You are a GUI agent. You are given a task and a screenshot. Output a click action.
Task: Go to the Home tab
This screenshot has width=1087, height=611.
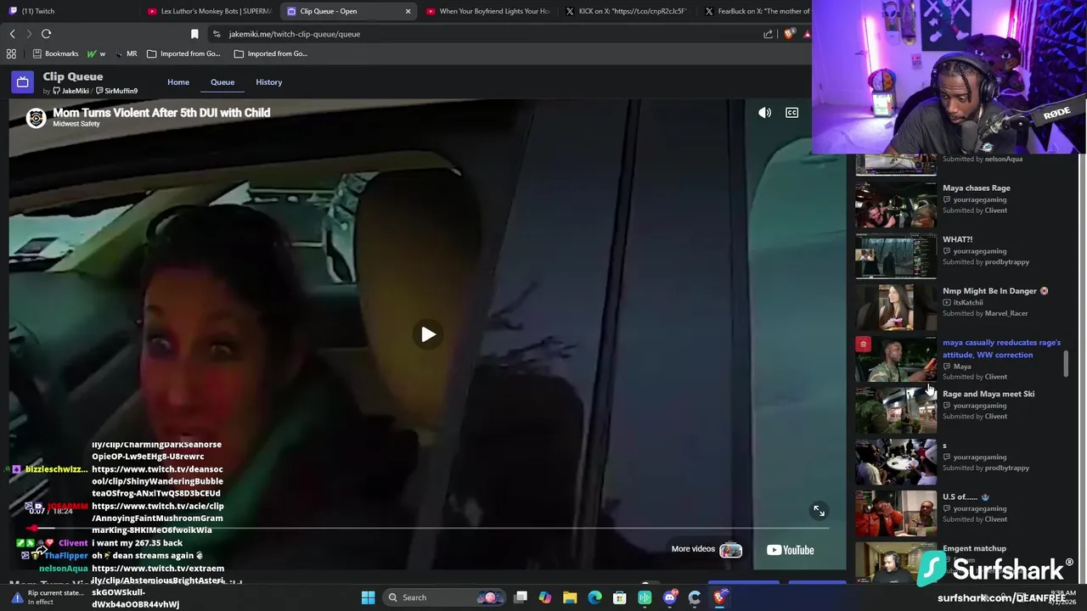(x=178, y=82)
